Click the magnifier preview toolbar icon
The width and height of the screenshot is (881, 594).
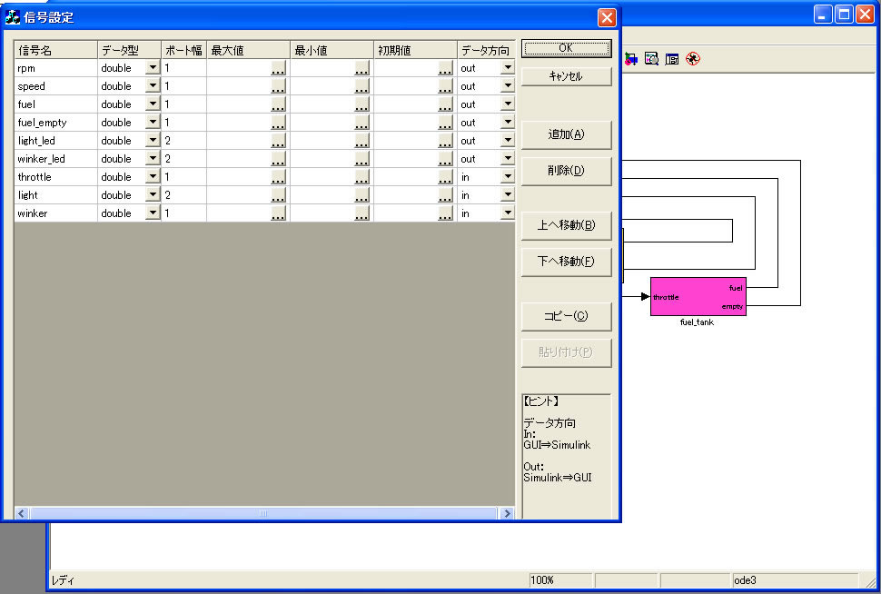pyautogui.click(x=651, y=59)
